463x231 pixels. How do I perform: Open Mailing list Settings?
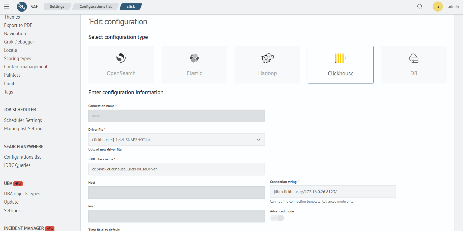pyautogui.click(x=24, y=129)
